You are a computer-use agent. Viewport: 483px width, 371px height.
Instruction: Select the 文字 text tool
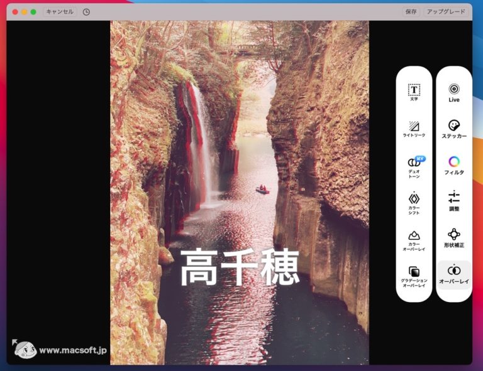pyautogui.click(x=414, y=92)
